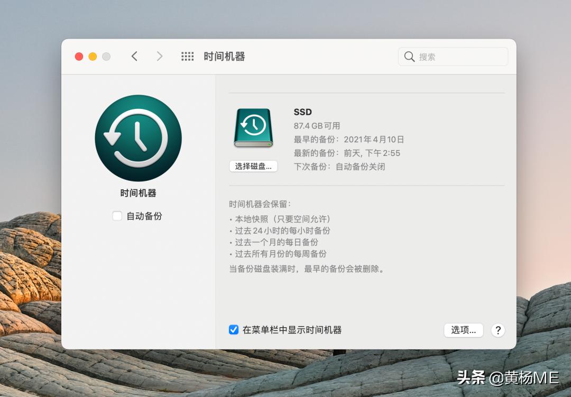Select the SSD disk name label
The height and width of the screenshot is (397, 571).
pyautogui.click(x=302, y=112)
